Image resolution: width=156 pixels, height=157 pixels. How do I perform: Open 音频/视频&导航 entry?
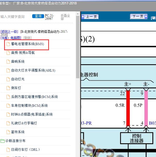coord(23,53)
